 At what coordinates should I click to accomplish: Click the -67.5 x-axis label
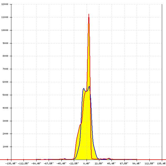49,164
